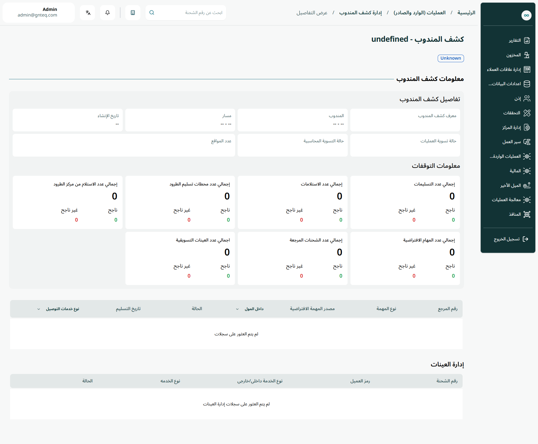
Task: Click رقم الشحنة column header
Action: coord(447,381)
